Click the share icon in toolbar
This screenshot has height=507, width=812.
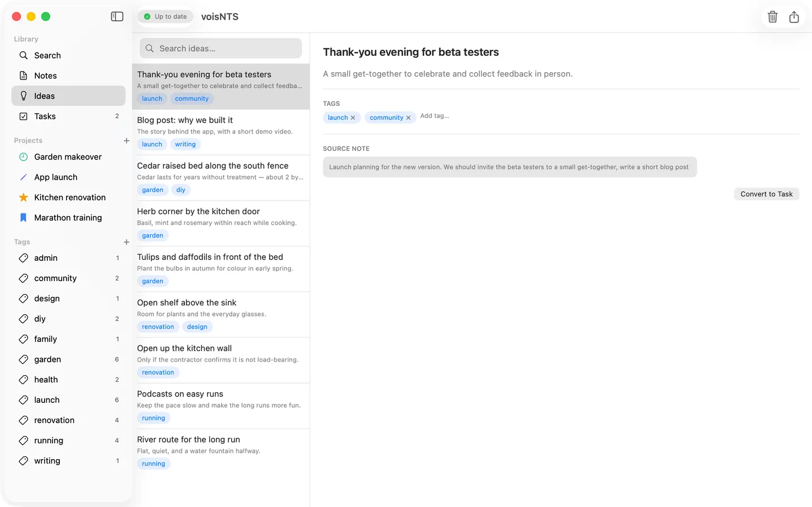click(x=794, y=17)
